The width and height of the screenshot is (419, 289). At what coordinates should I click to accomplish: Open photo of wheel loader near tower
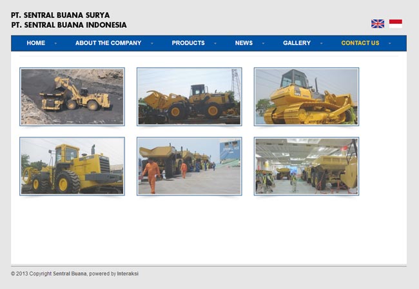(189, 97)
